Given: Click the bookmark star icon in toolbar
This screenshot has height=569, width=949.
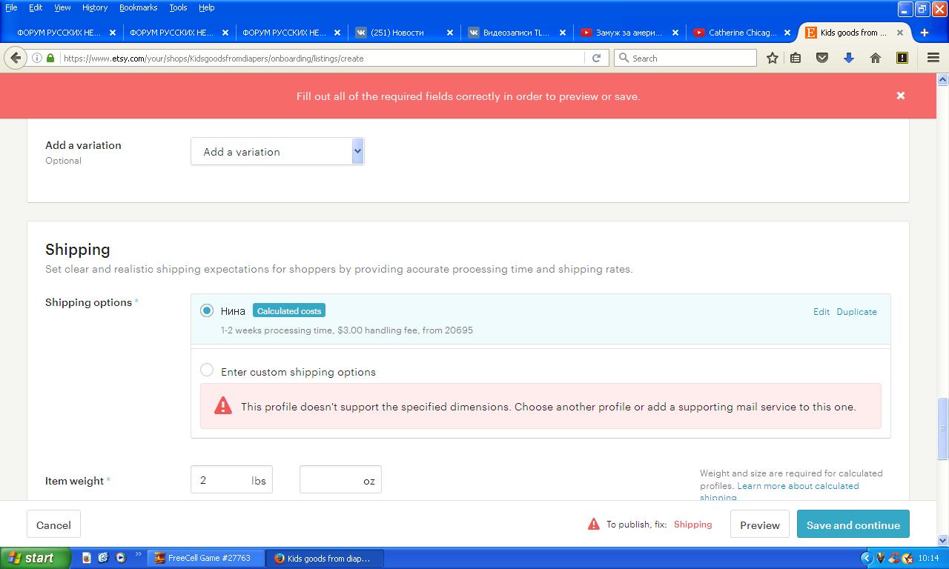Looking at the screenshot, I should (x=772, y=58).
